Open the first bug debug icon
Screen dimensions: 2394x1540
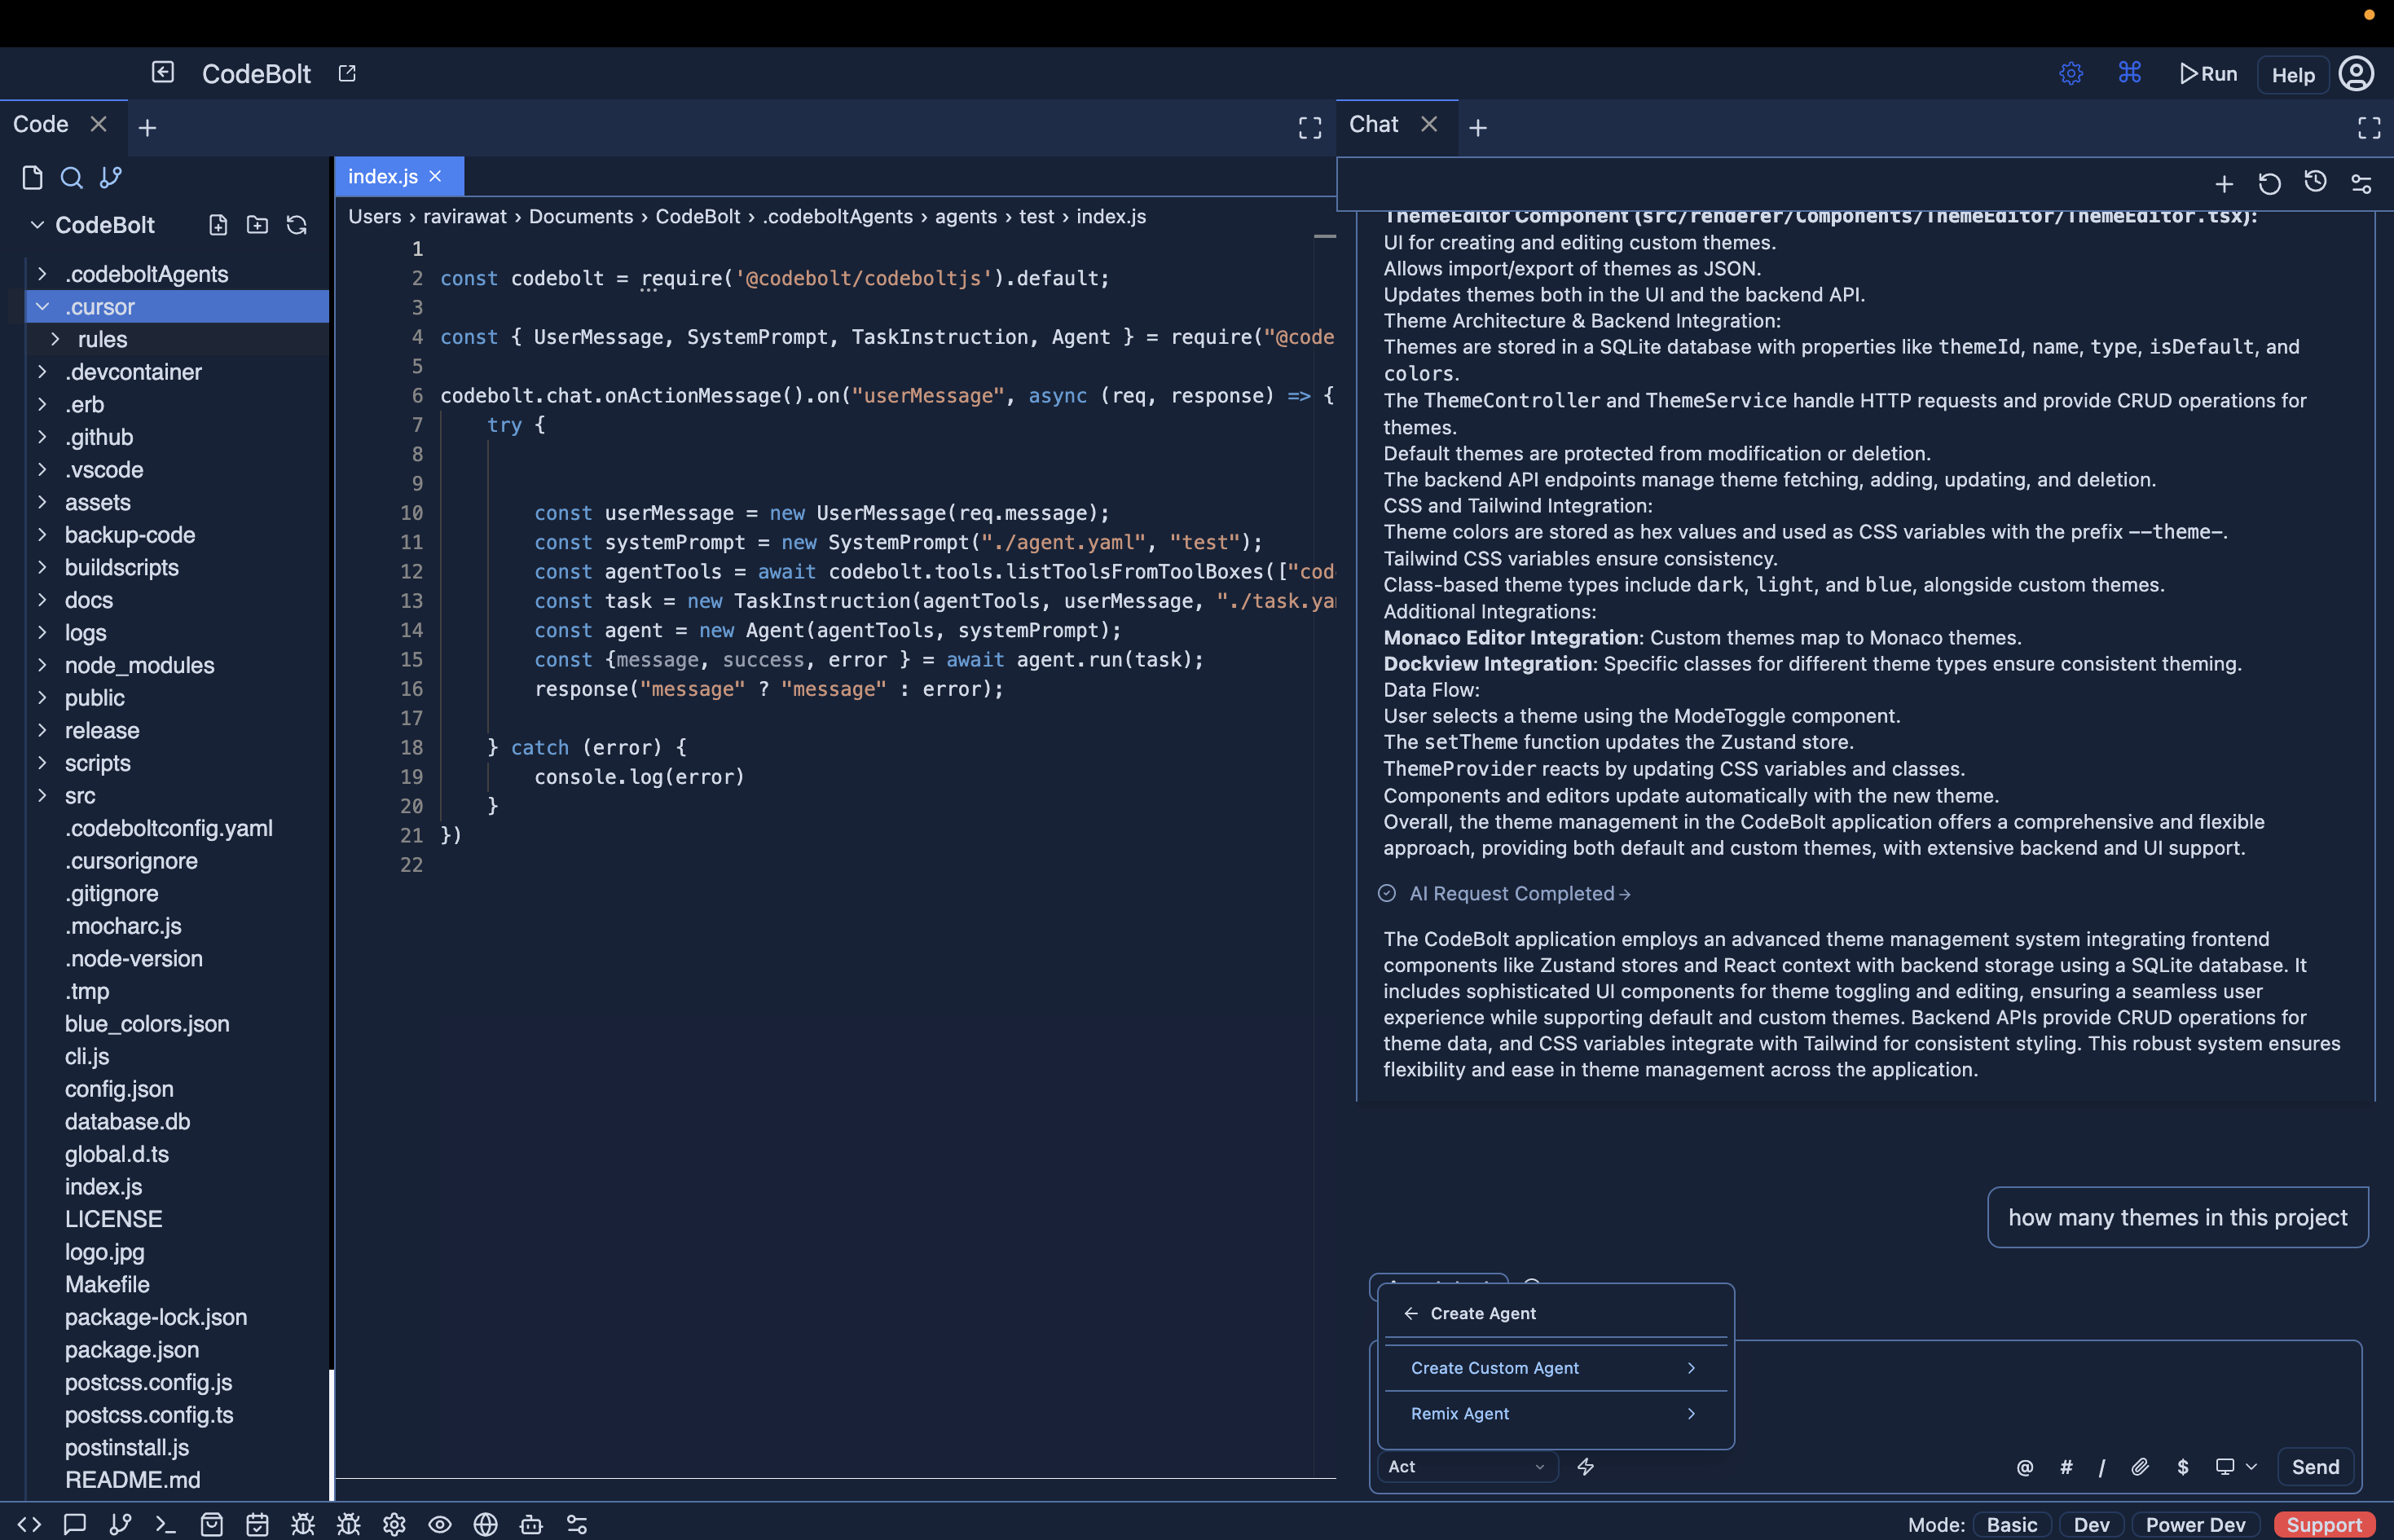(x=303, y=1524)
